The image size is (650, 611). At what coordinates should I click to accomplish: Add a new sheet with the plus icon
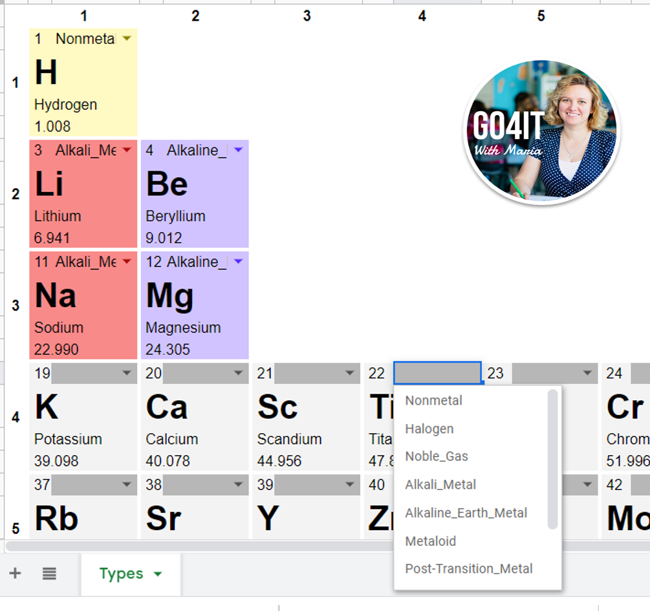pos(14,573)
